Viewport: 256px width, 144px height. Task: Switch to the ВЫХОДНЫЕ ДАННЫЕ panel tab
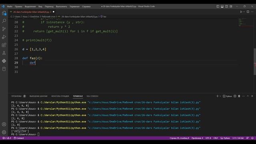(x=38, y=96)
